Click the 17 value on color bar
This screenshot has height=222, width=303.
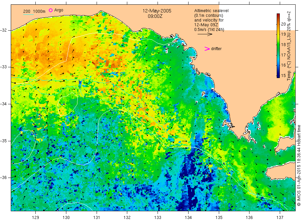point(283,55)
